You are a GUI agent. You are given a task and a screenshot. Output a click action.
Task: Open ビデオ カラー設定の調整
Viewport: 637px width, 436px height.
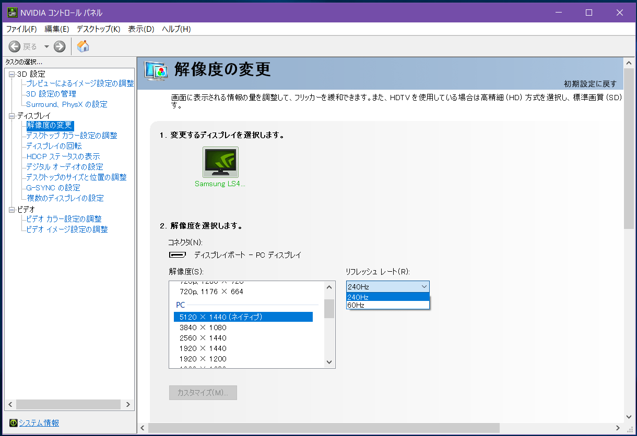pos(64,219)
